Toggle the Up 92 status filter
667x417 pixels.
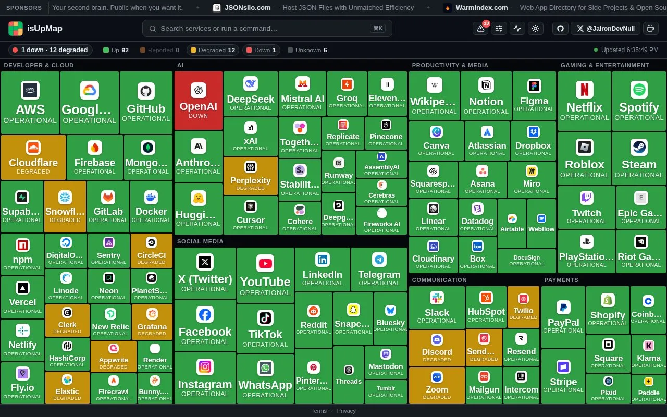coord(116,50)
